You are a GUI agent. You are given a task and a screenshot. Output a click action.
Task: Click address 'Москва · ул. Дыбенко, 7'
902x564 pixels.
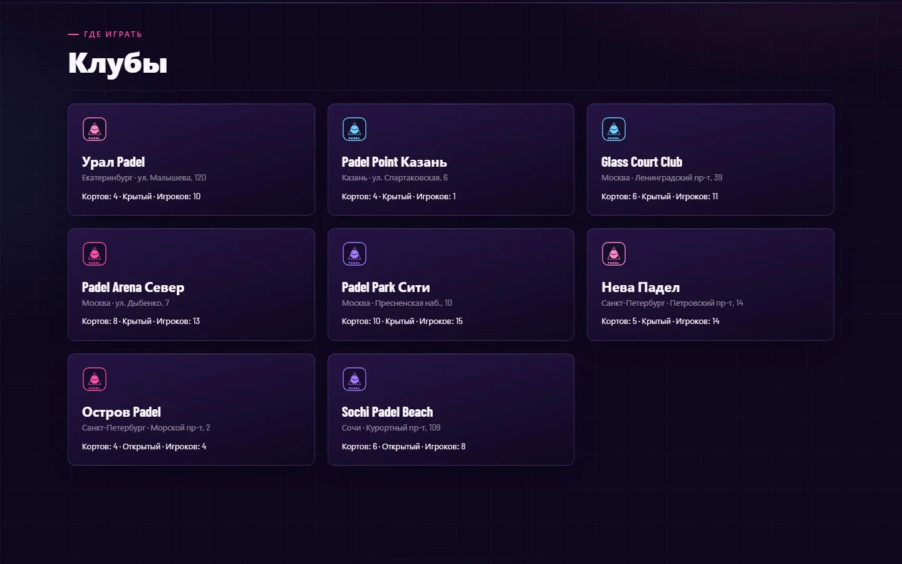tap(126, 303)
